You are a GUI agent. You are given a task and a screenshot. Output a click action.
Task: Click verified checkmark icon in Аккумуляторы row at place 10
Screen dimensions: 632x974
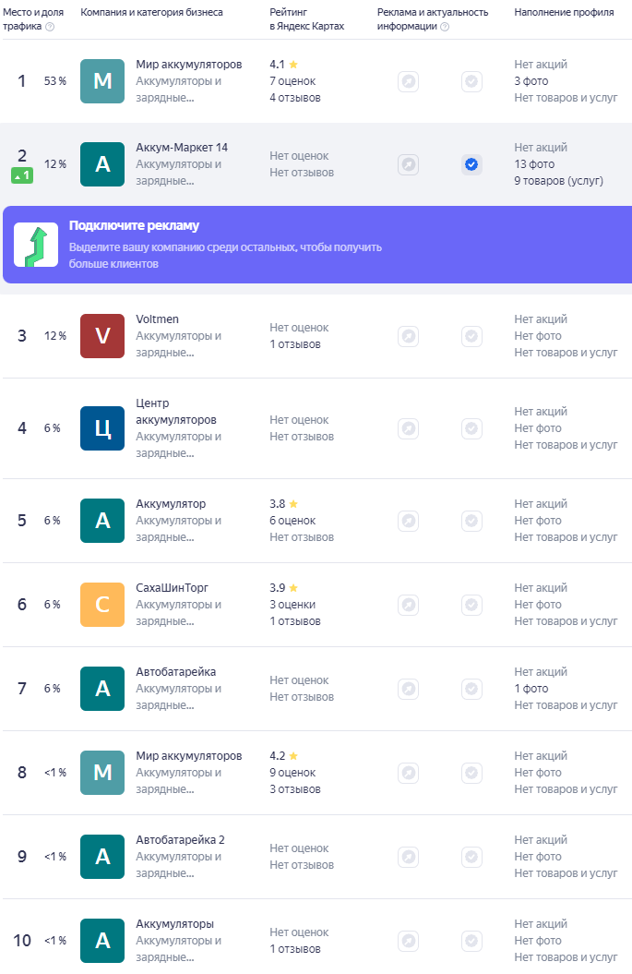point(471,941)
